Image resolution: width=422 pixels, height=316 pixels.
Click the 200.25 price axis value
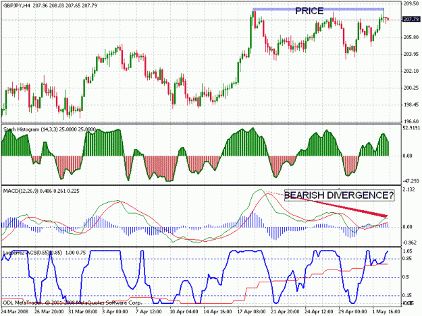411,88
